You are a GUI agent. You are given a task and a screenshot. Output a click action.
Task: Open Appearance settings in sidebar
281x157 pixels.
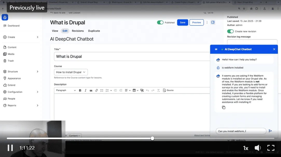[12, 79]
